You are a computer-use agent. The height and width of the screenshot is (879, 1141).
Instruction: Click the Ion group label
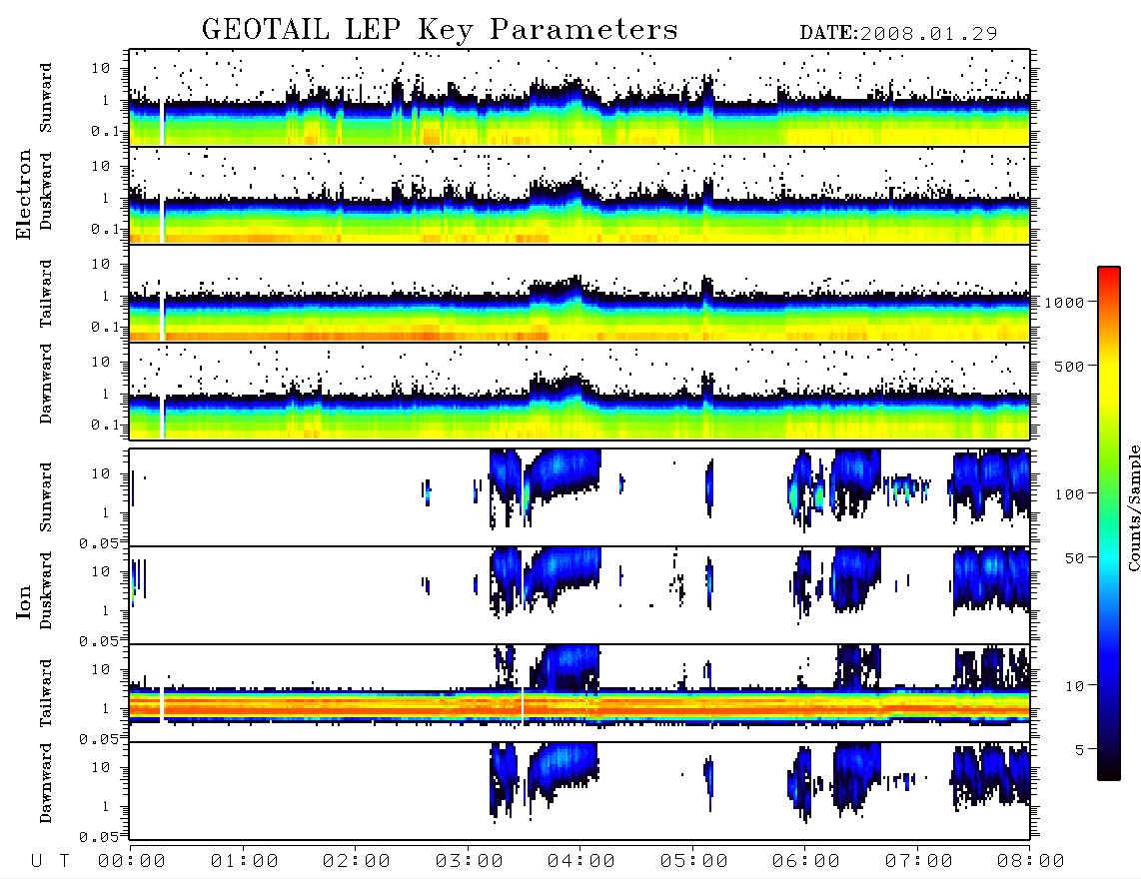point(24,601)
